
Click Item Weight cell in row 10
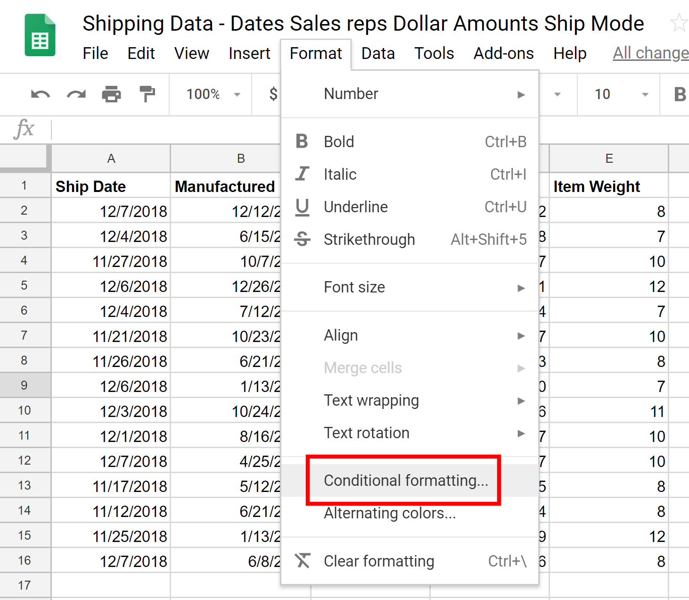tap(609, 411)
